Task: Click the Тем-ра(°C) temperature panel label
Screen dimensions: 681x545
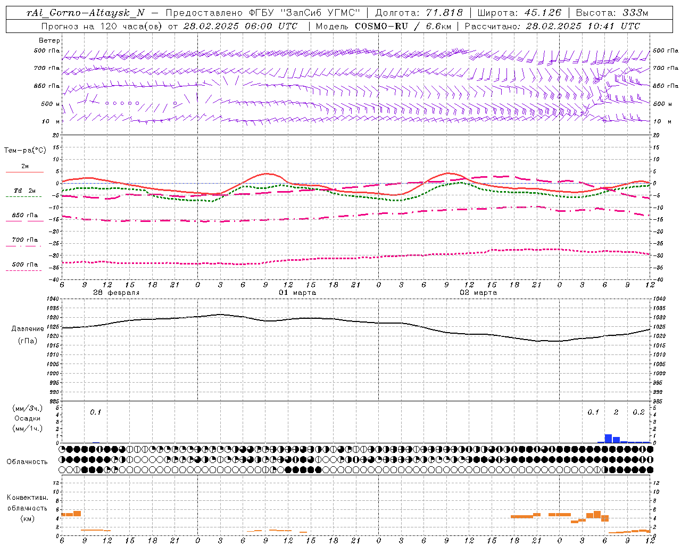Action: tap(25, 151)
